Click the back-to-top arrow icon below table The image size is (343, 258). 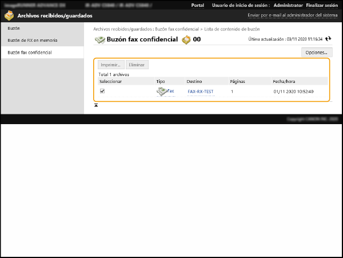[x=96, y=105]
